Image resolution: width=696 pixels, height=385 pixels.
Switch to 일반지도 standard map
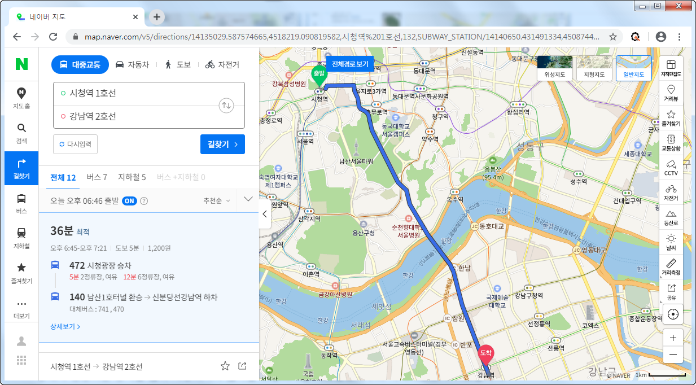click(x=634, y=68)
